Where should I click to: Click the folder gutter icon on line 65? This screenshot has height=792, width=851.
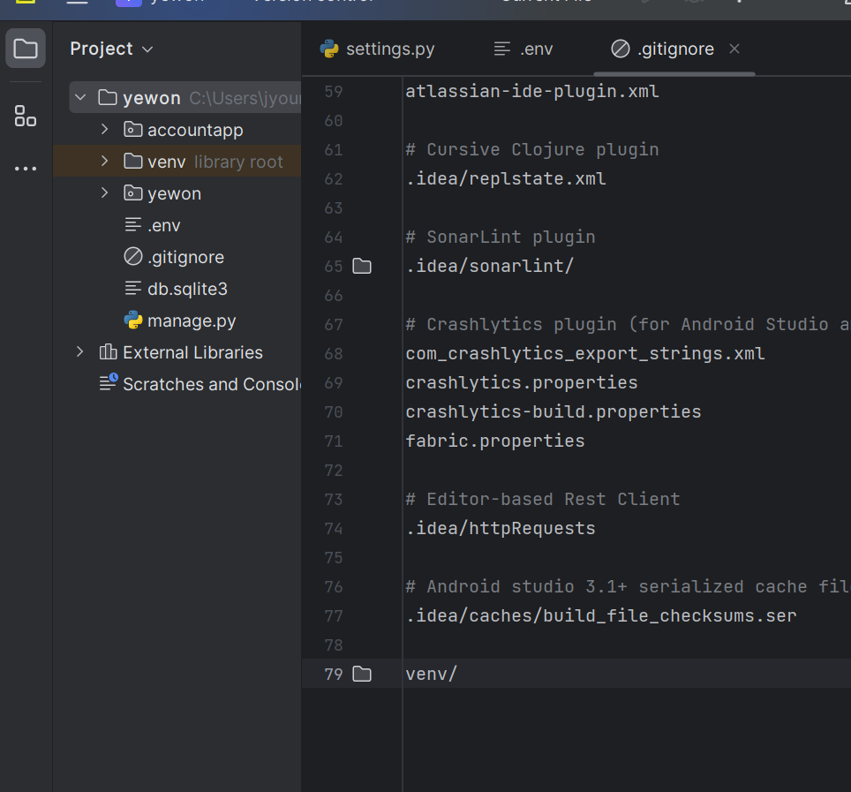[x=362, y=266]
